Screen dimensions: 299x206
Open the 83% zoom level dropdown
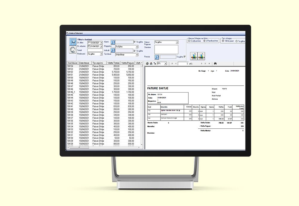[x=165, y=64]
